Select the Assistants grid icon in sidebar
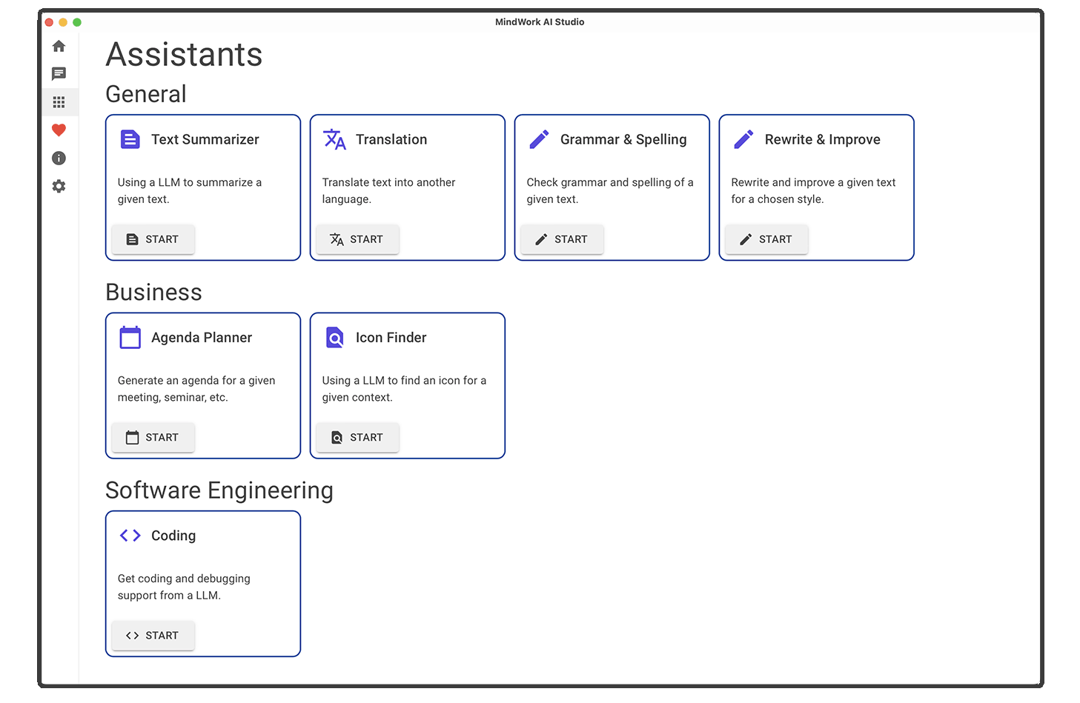This screenshot has width=1080, height=703. 59,101
